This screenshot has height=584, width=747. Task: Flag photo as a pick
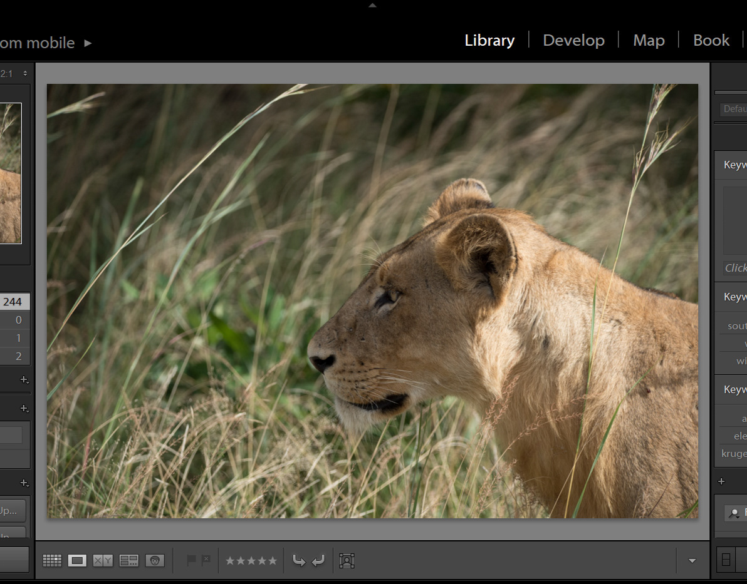[191, 560]
